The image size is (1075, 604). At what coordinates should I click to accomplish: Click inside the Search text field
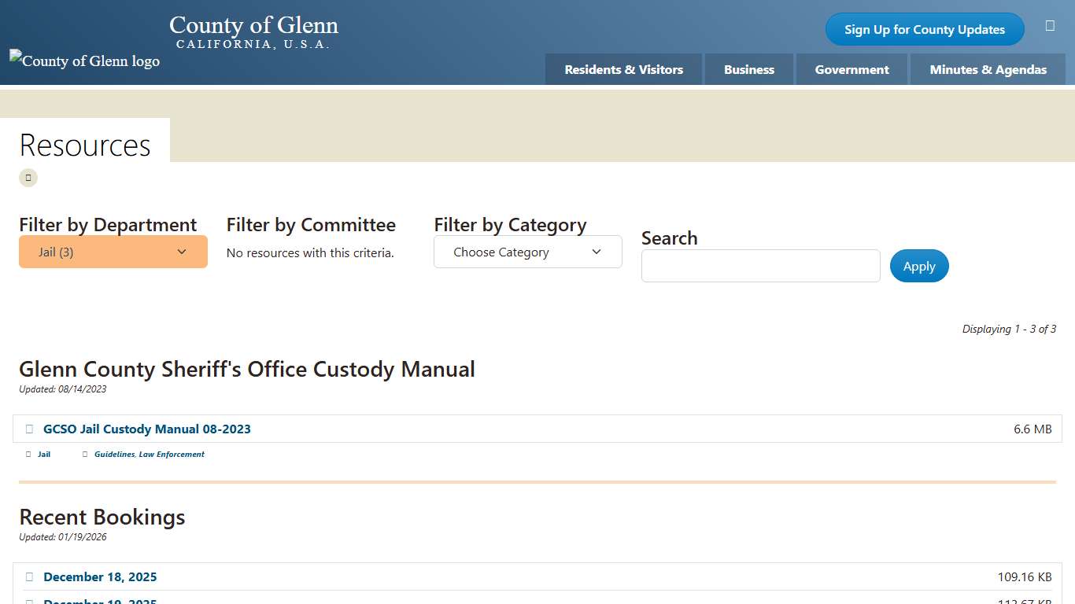coord(760,266)
